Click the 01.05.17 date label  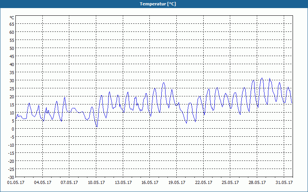point(16,183)
